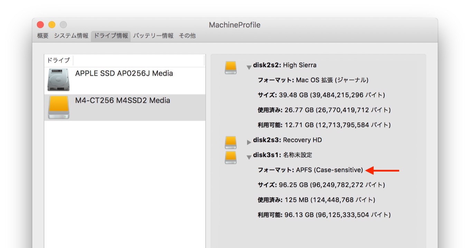Image resolution: width=470 pixels, height=248 pixels.
Task: Collapse the disk3s1 disclosure triangle
Action: click(x=249, y=157)
